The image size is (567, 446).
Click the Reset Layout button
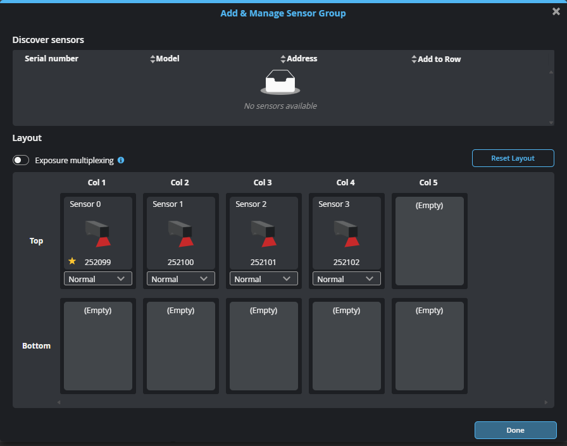click(x=513, y=158)
